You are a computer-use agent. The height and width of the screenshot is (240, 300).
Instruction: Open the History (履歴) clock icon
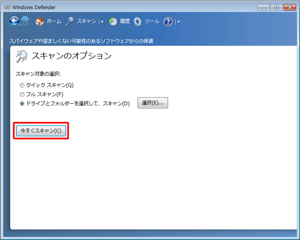pos(113,21)
